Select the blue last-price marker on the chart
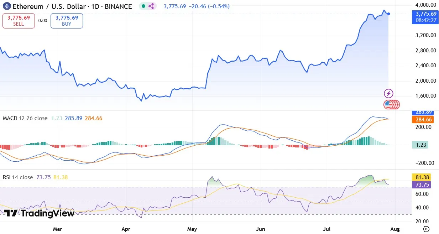Image resolution: width=439 pixels, height=234 pixels. pos(388,14)
